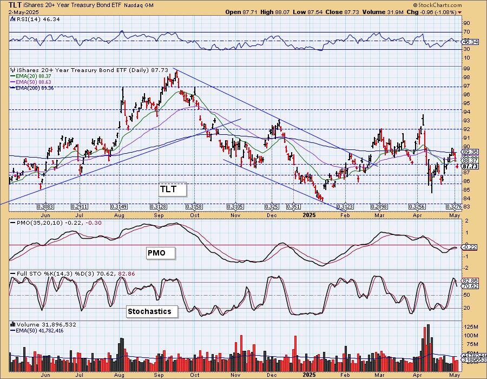The height and width of the screenshot is (379, 487).
Task: Click the Nasdaq GM exchange label
Action: click(x=139, y=5)
